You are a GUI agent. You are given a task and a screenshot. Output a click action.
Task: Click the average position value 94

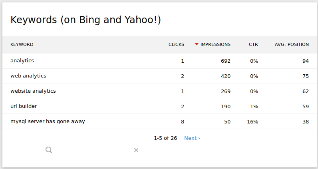306,61
